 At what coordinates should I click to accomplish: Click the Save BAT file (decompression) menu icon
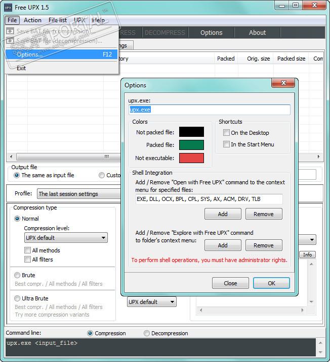(10, 41)
